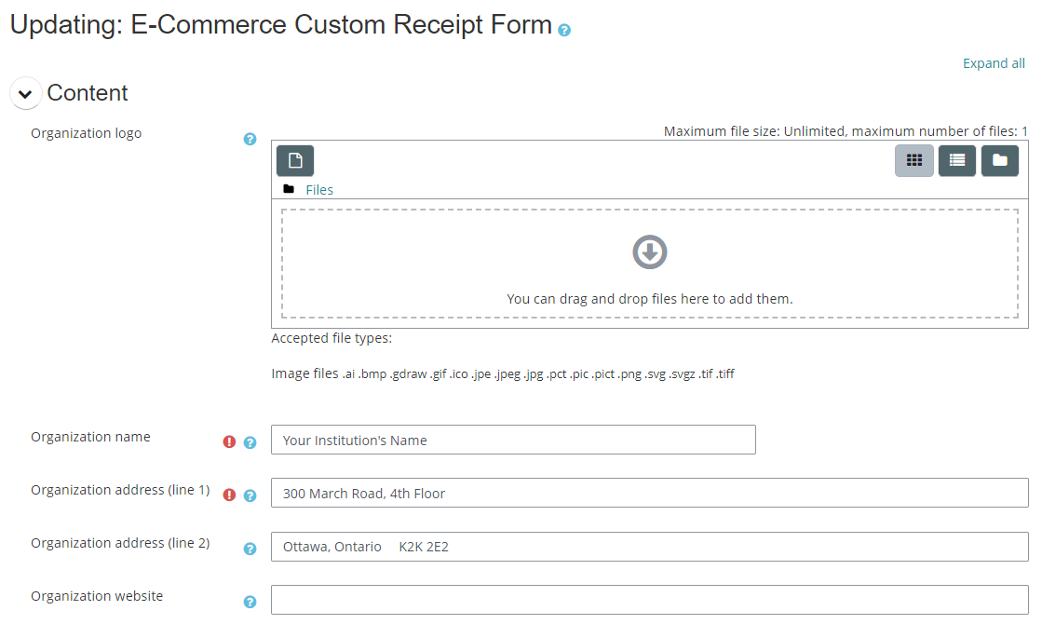This screenshot has width=1042, height=624.
Task: Open help for Organization logo
Action: 250,139
